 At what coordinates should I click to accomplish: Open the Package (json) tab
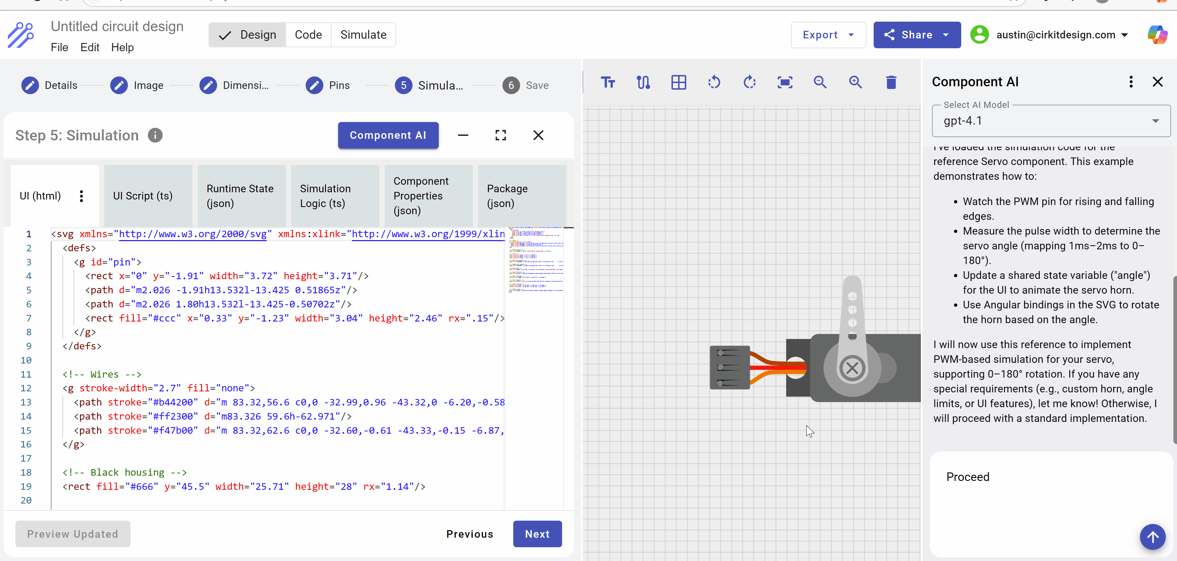pos(522,196)
